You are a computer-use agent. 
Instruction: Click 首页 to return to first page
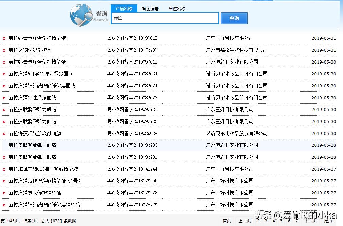tap(227, 221)
